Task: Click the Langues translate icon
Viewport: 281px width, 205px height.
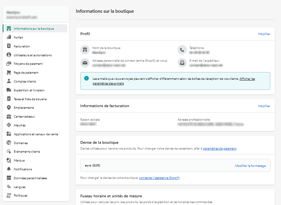Action: tap(9, 187)
